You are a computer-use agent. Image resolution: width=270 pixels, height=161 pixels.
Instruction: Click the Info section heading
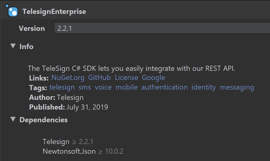[26, 46]
